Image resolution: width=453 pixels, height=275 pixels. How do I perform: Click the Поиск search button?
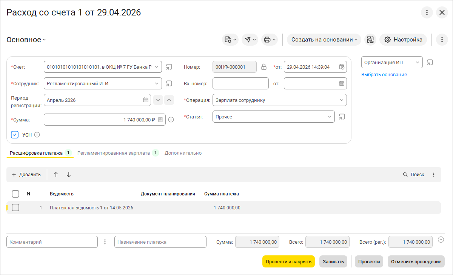(413, 175)
